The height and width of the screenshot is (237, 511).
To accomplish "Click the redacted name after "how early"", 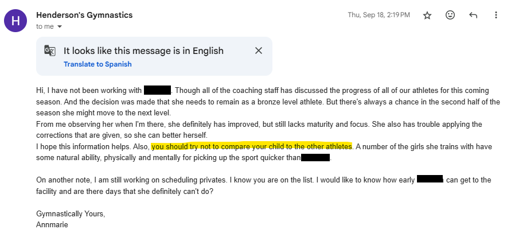I will 430,180.
